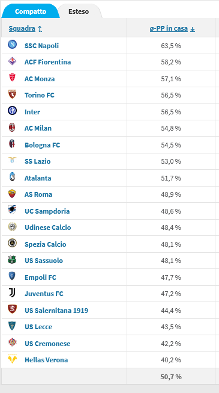Sort by ø-PP in casa column header
219x393 pixels.
169,28
